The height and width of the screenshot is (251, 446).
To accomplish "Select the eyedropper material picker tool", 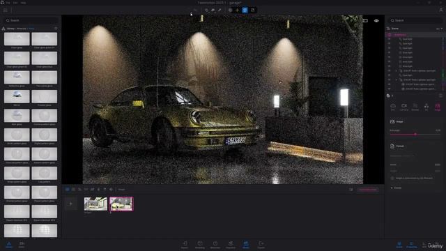I will [x=220, y=10].
